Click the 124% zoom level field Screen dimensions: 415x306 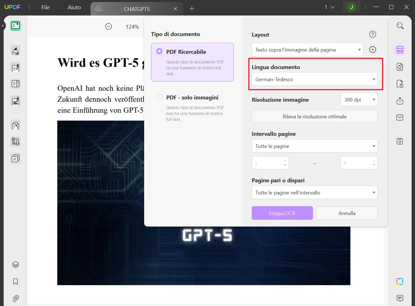[x=132, y=27]
